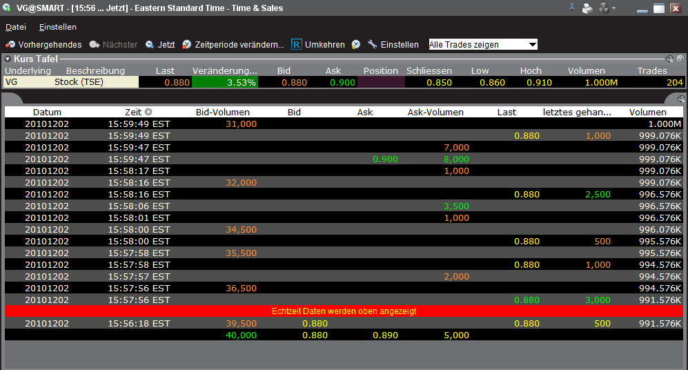Viewport: 688px width, 370px height.
Task: Open the Einstellen menu in menu bar
Action: coord(58,27)
